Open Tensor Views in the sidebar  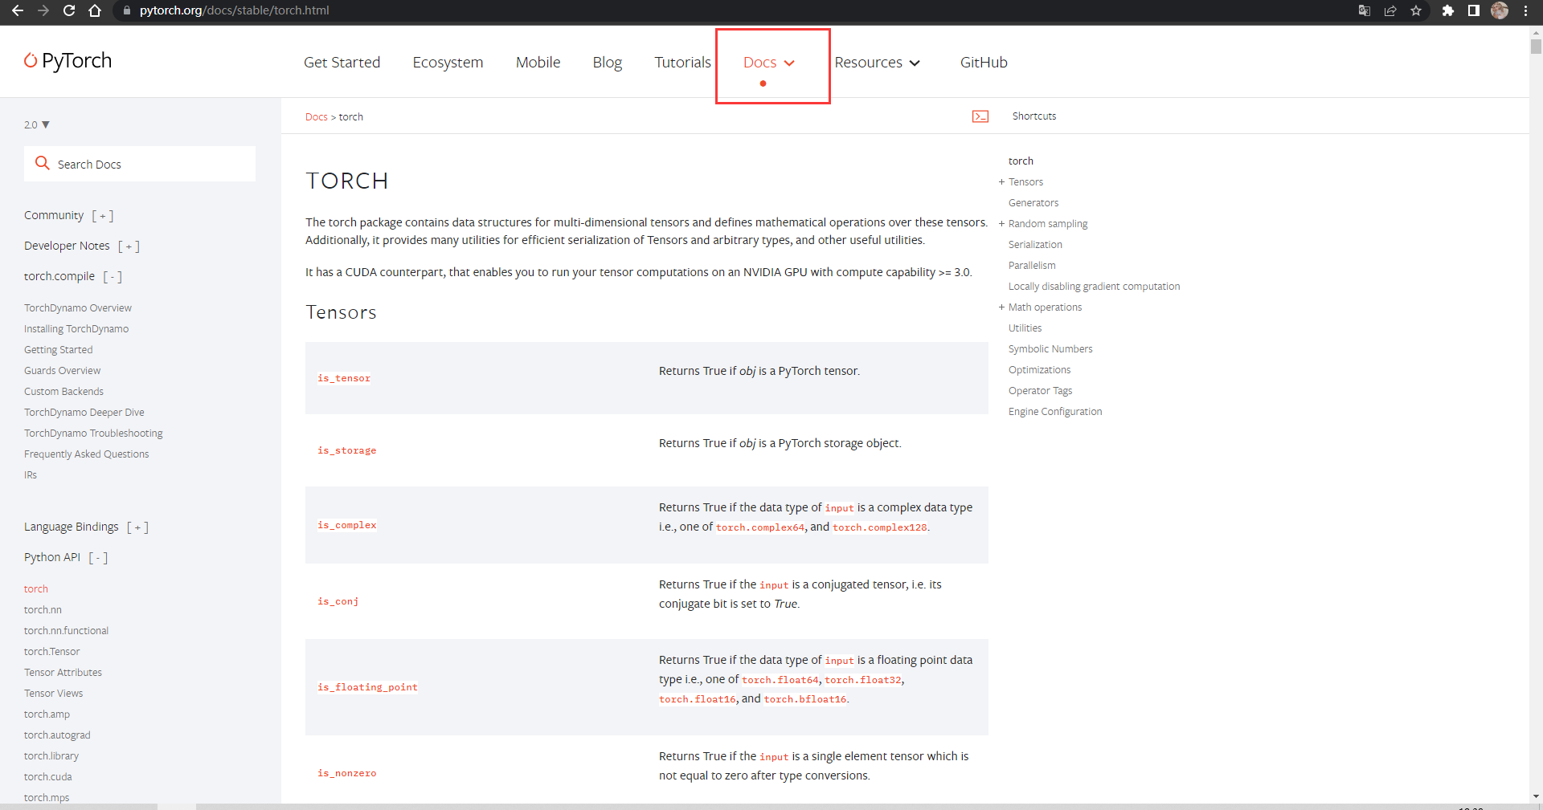click(53, 694)
